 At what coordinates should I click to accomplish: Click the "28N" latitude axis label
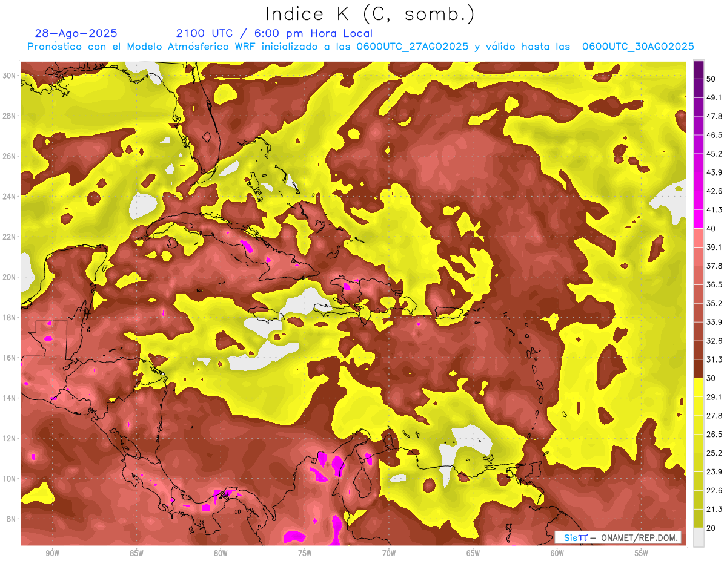coord(9,116)
